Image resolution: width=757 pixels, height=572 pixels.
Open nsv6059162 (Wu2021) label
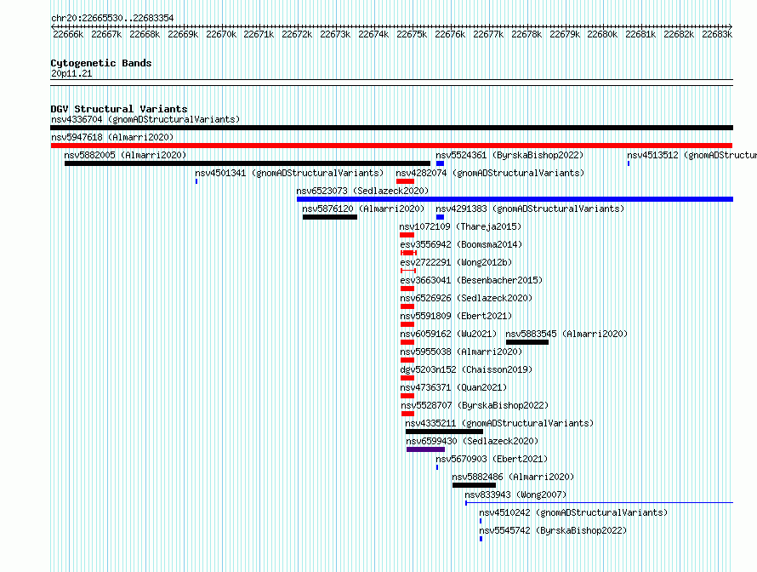[x=448, y=334]
